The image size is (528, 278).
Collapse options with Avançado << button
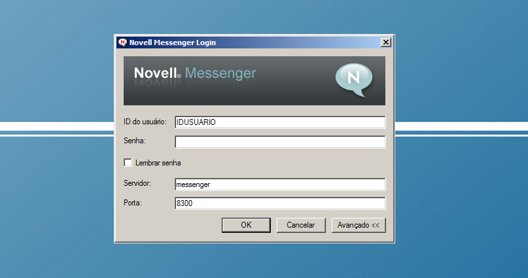359,225
